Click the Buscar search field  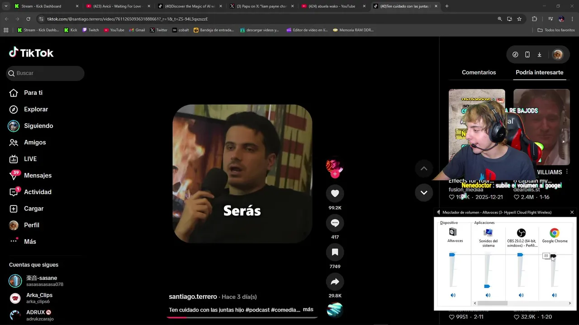45,73
